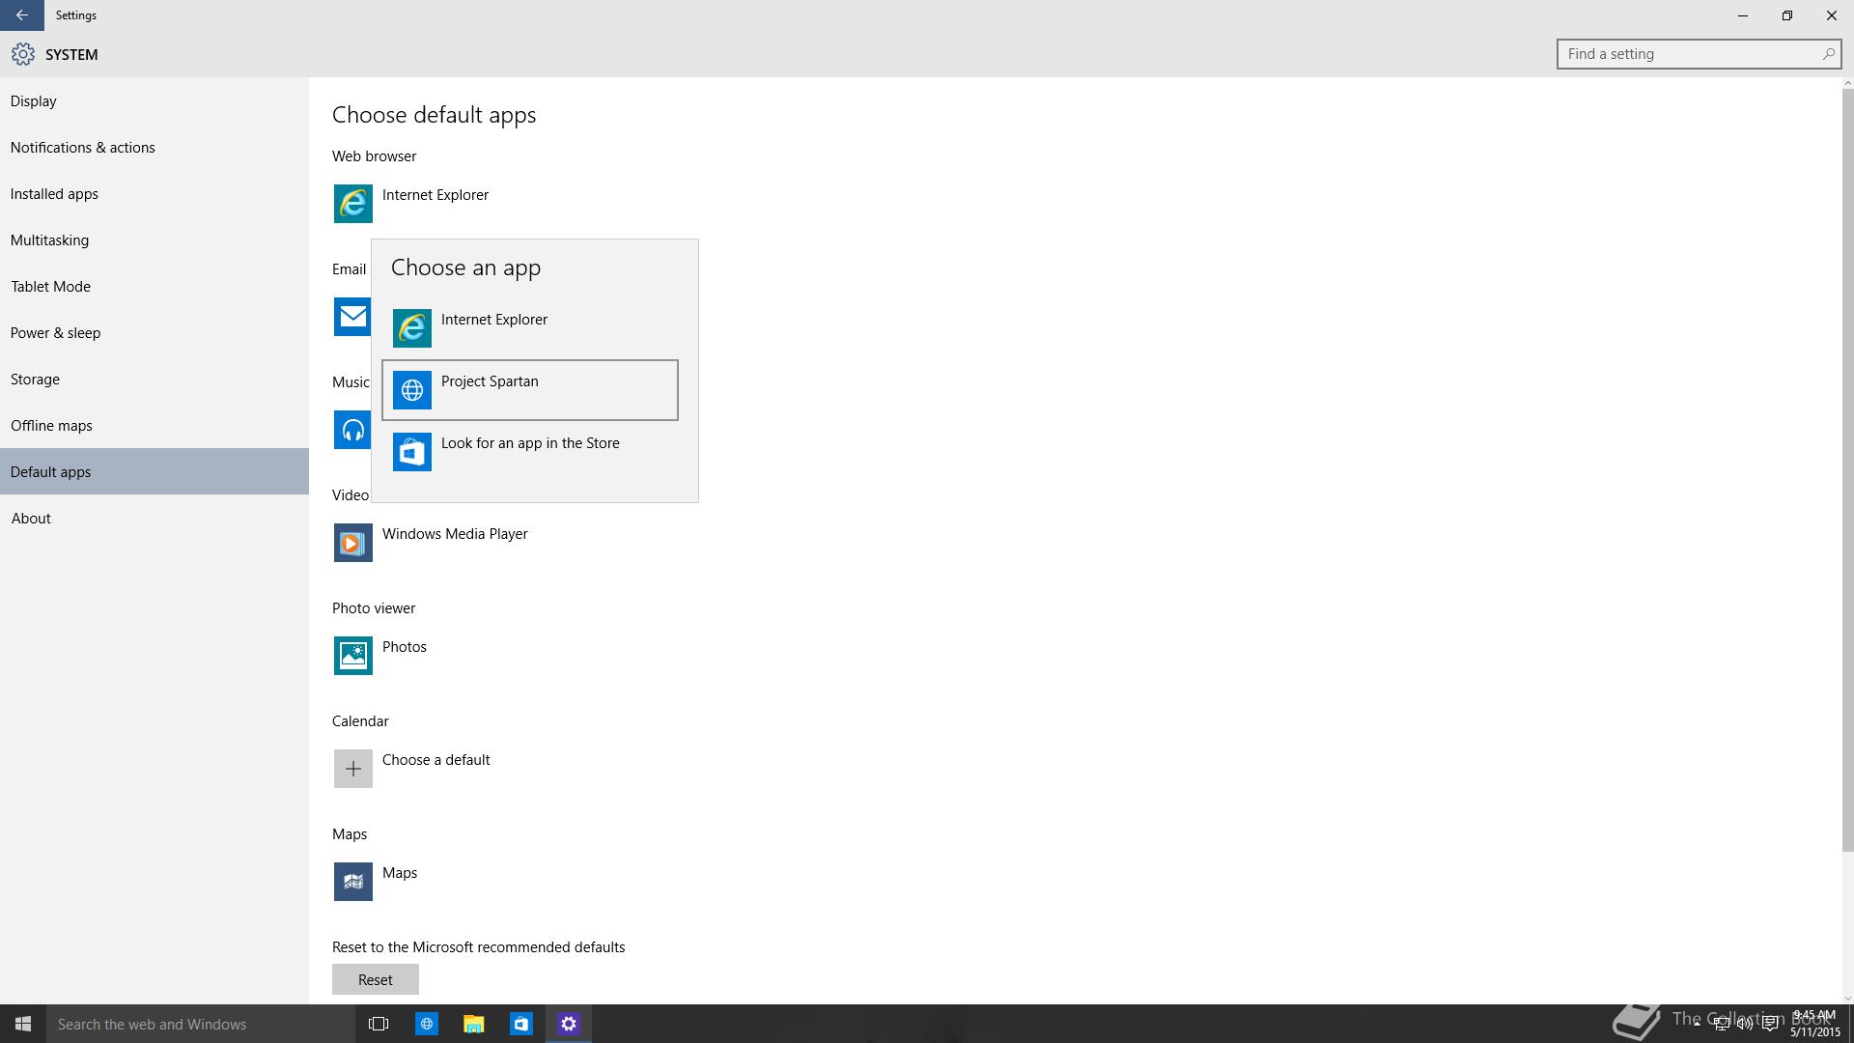Select the About section in sidebar
This screenshot has width=1854, height=1043.
click(x=31, y=519)
